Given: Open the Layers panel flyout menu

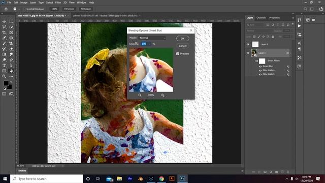Looking at the screenshot, I should coord(293,18).
